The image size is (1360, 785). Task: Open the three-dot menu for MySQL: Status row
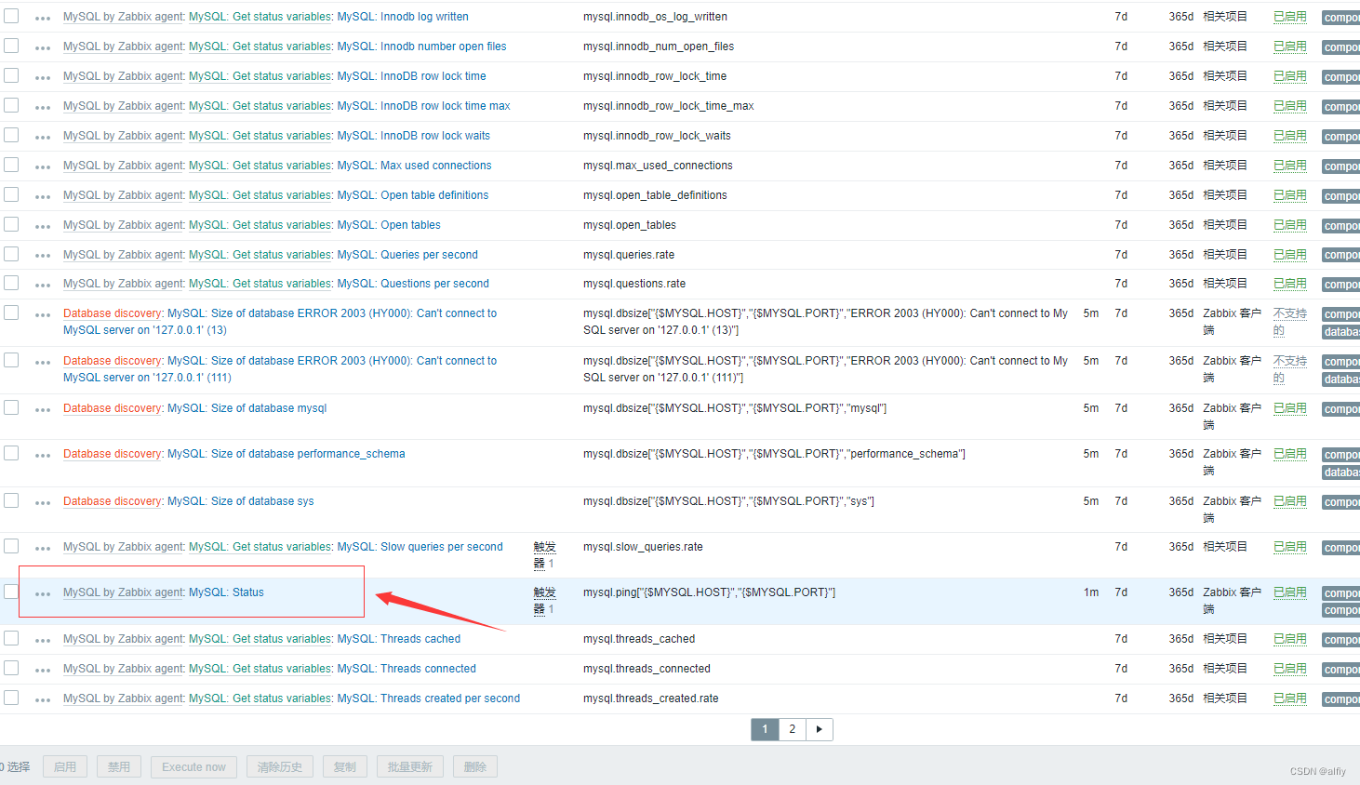[x=43, y=594]
